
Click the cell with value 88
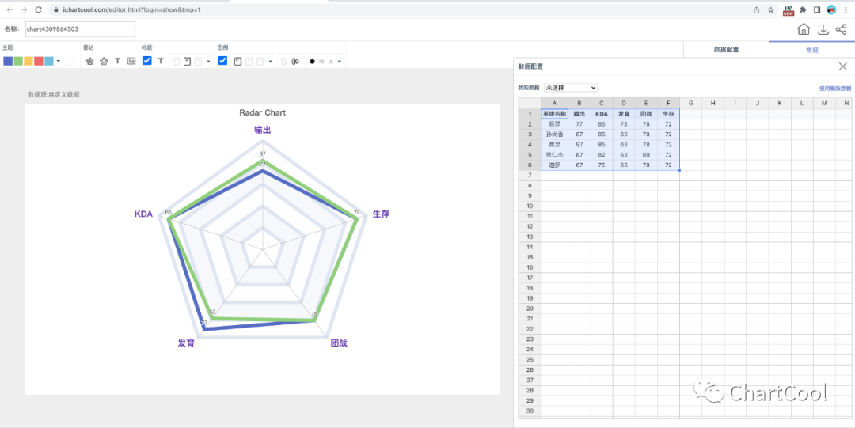(x=646, y=155)
